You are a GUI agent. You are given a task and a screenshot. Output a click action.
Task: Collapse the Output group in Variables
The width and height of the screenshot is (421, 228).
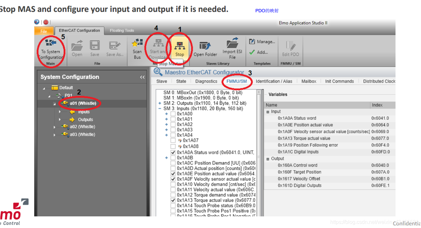coord(268,159)
